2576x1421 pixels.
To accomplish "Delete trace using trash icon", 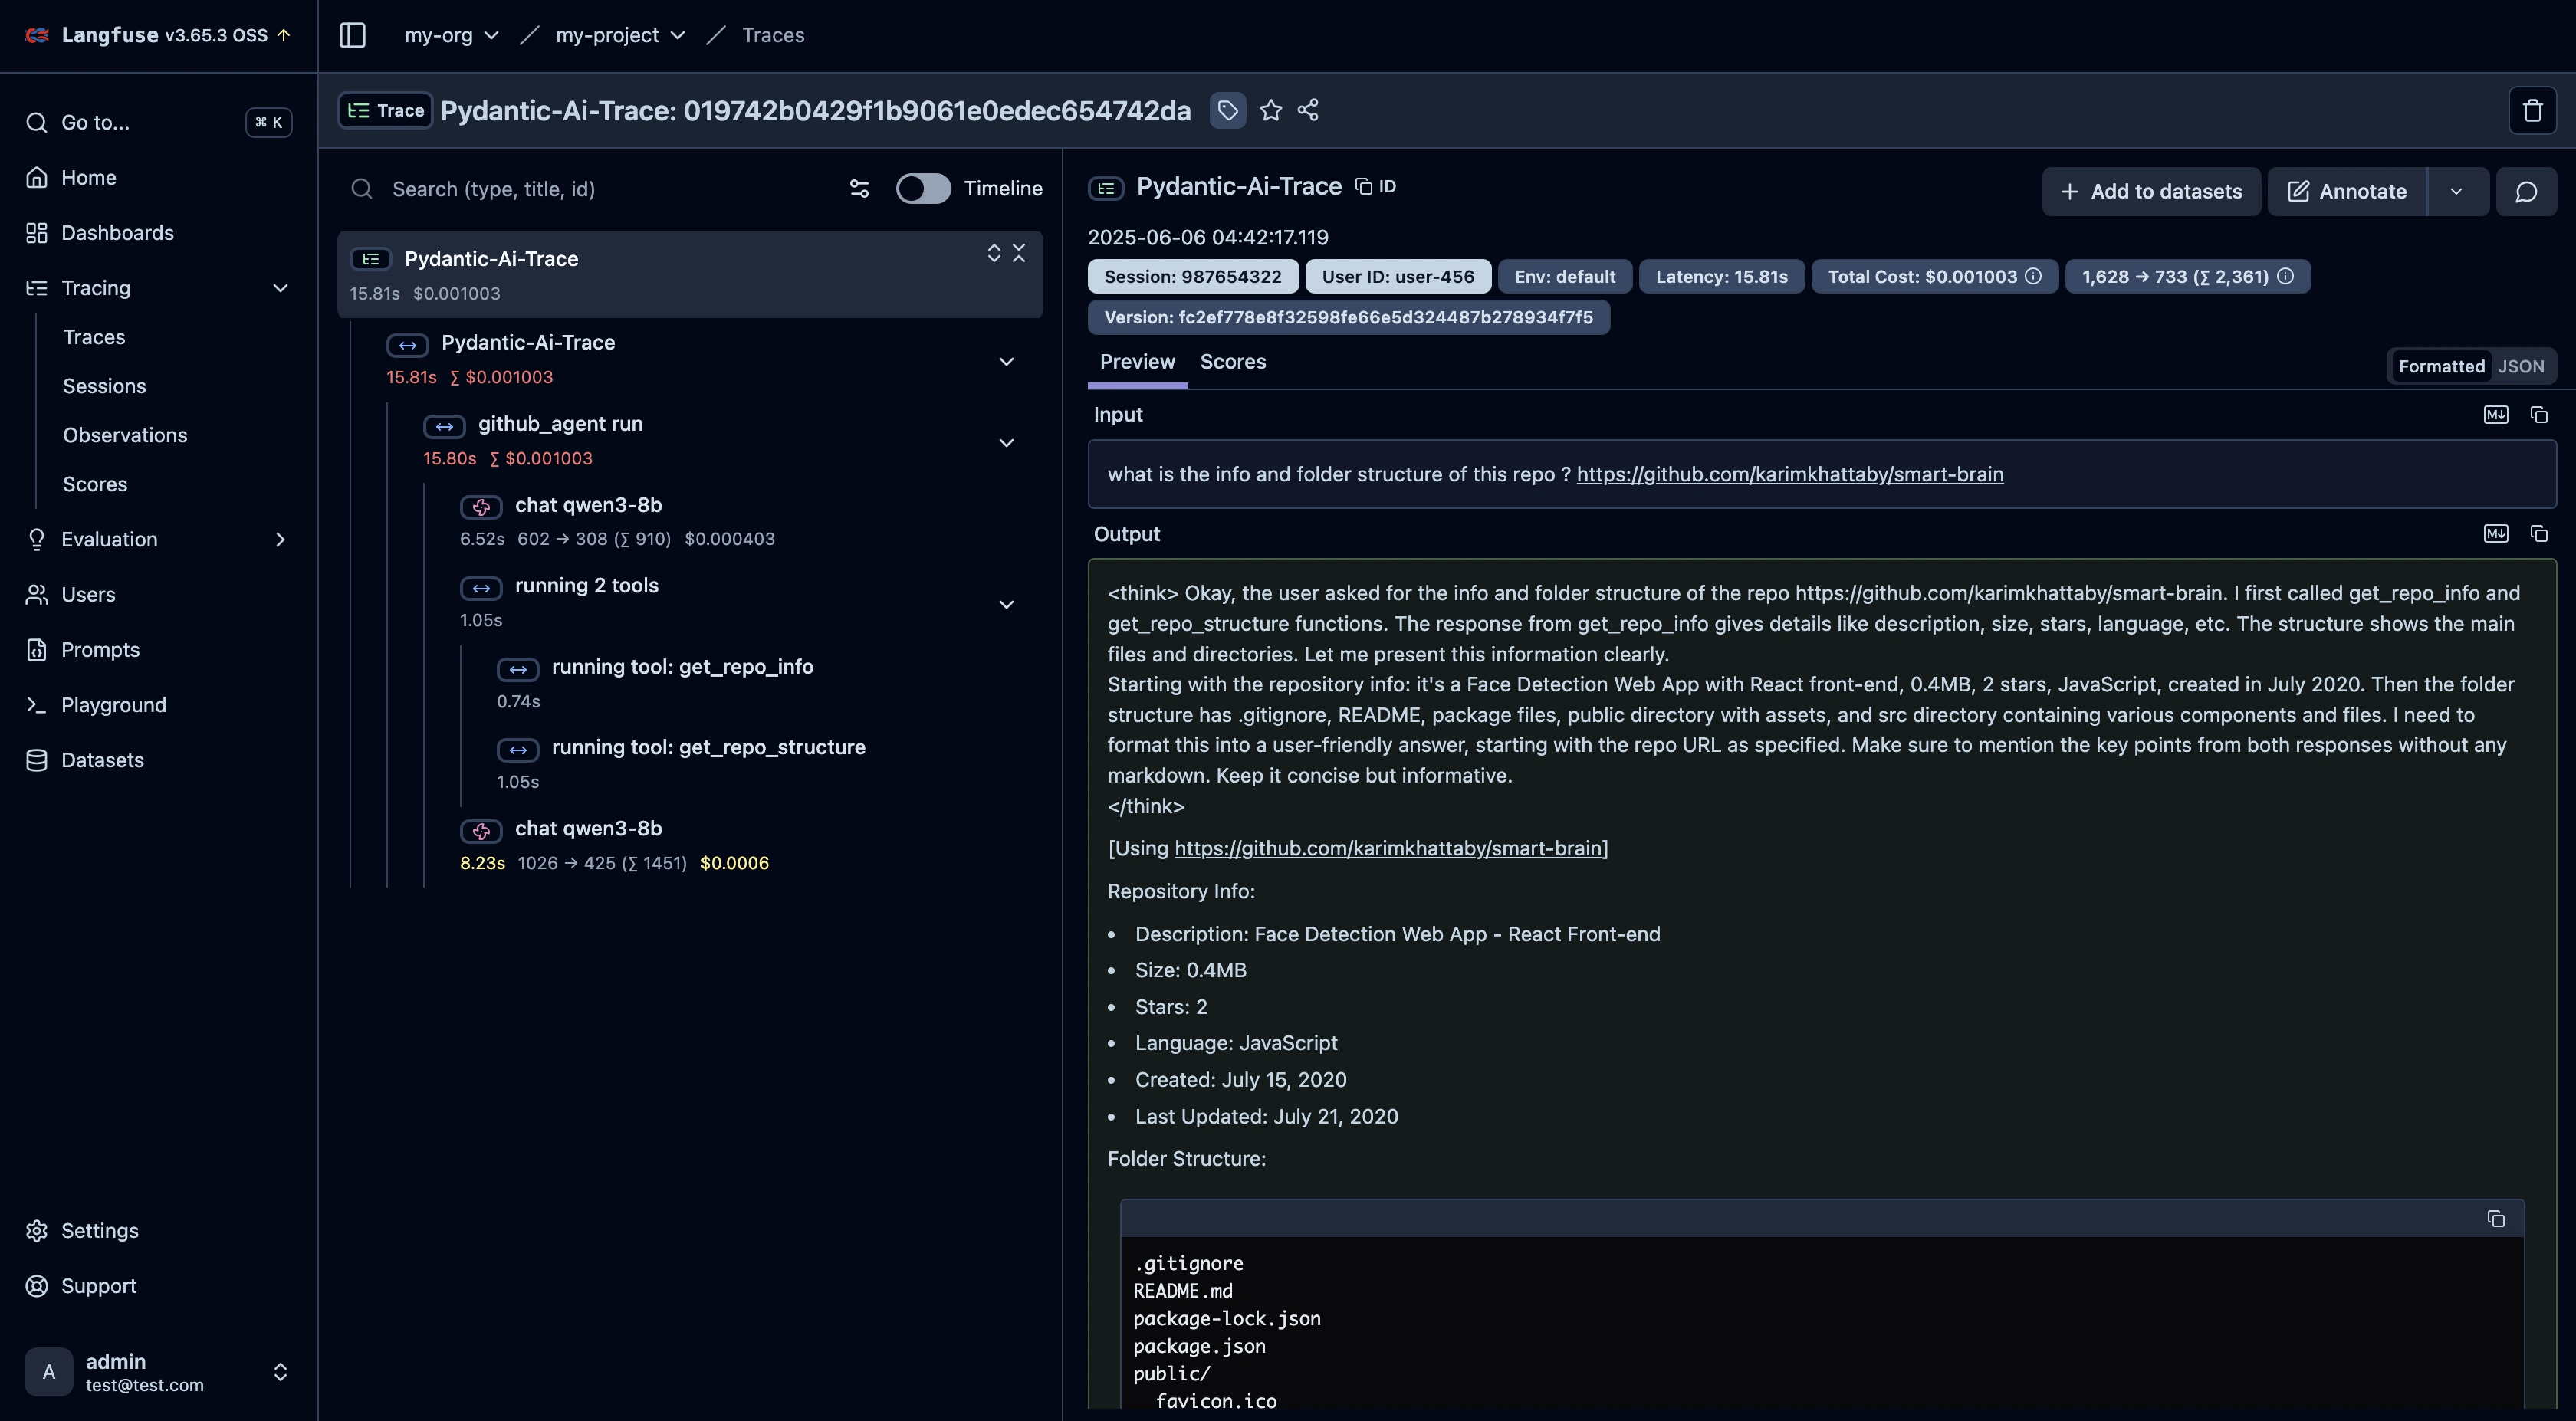I will pos(2532,110).
